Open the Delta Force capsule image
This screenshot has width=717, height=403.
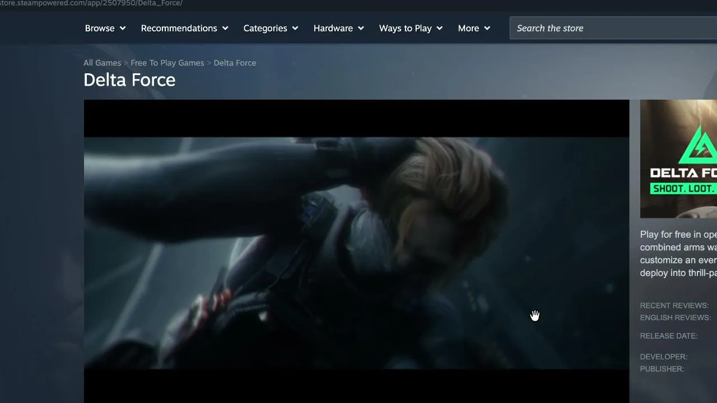coord(678,159)
